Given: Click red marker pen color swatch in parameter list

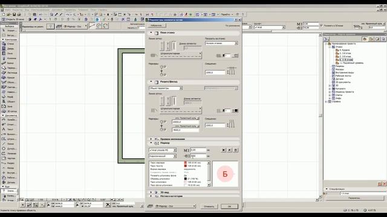Looking at the screenshot, I should [x=186, y=163].
